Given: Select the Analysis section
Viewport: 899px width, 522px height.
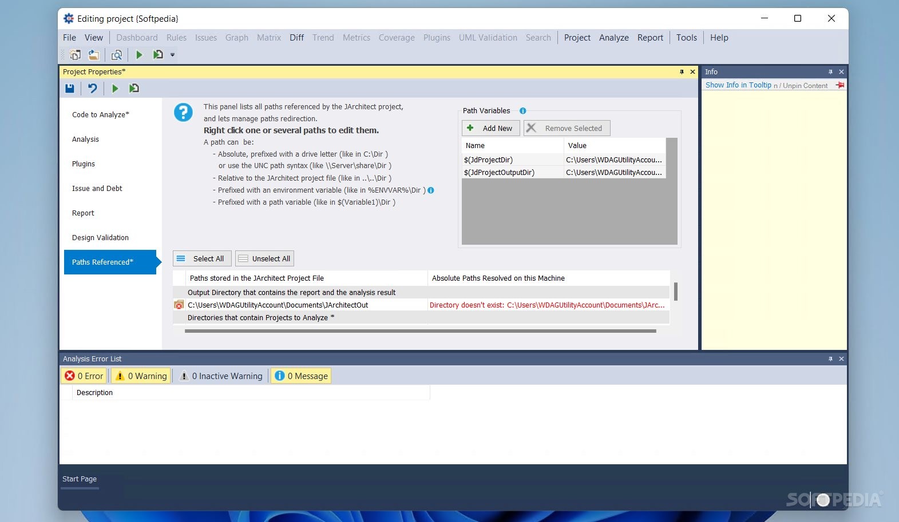Looking at the screenshot, I should click(x=110, y=140).
